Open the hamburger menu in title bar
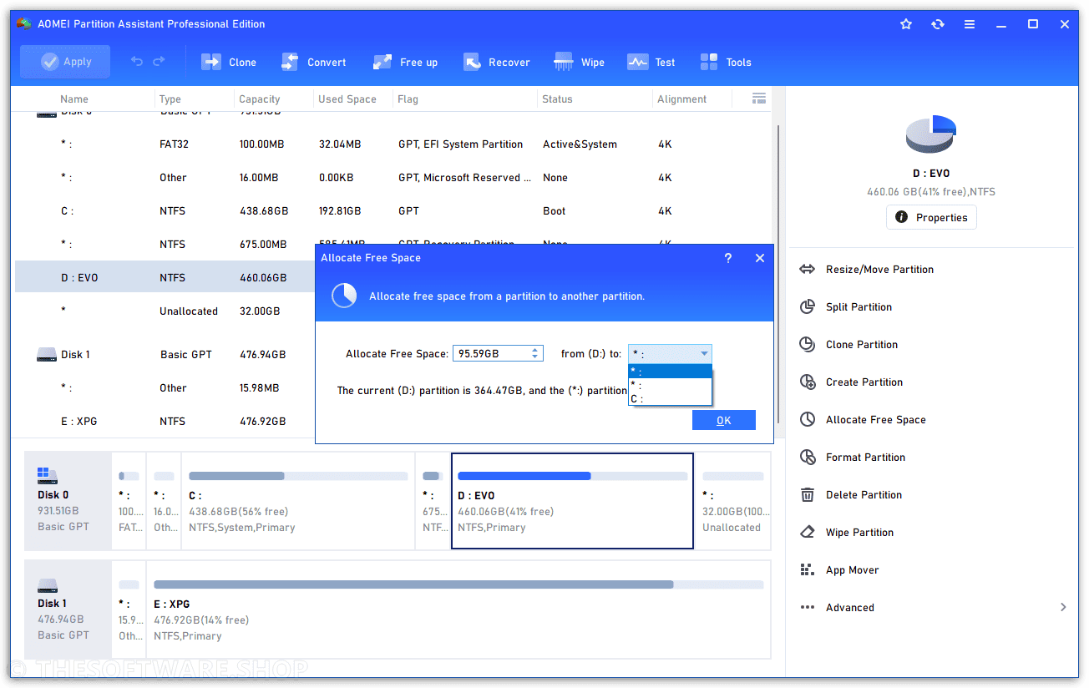Viewport: 1089px width, 688px height. pyautogui.click(x=969, y=24)
